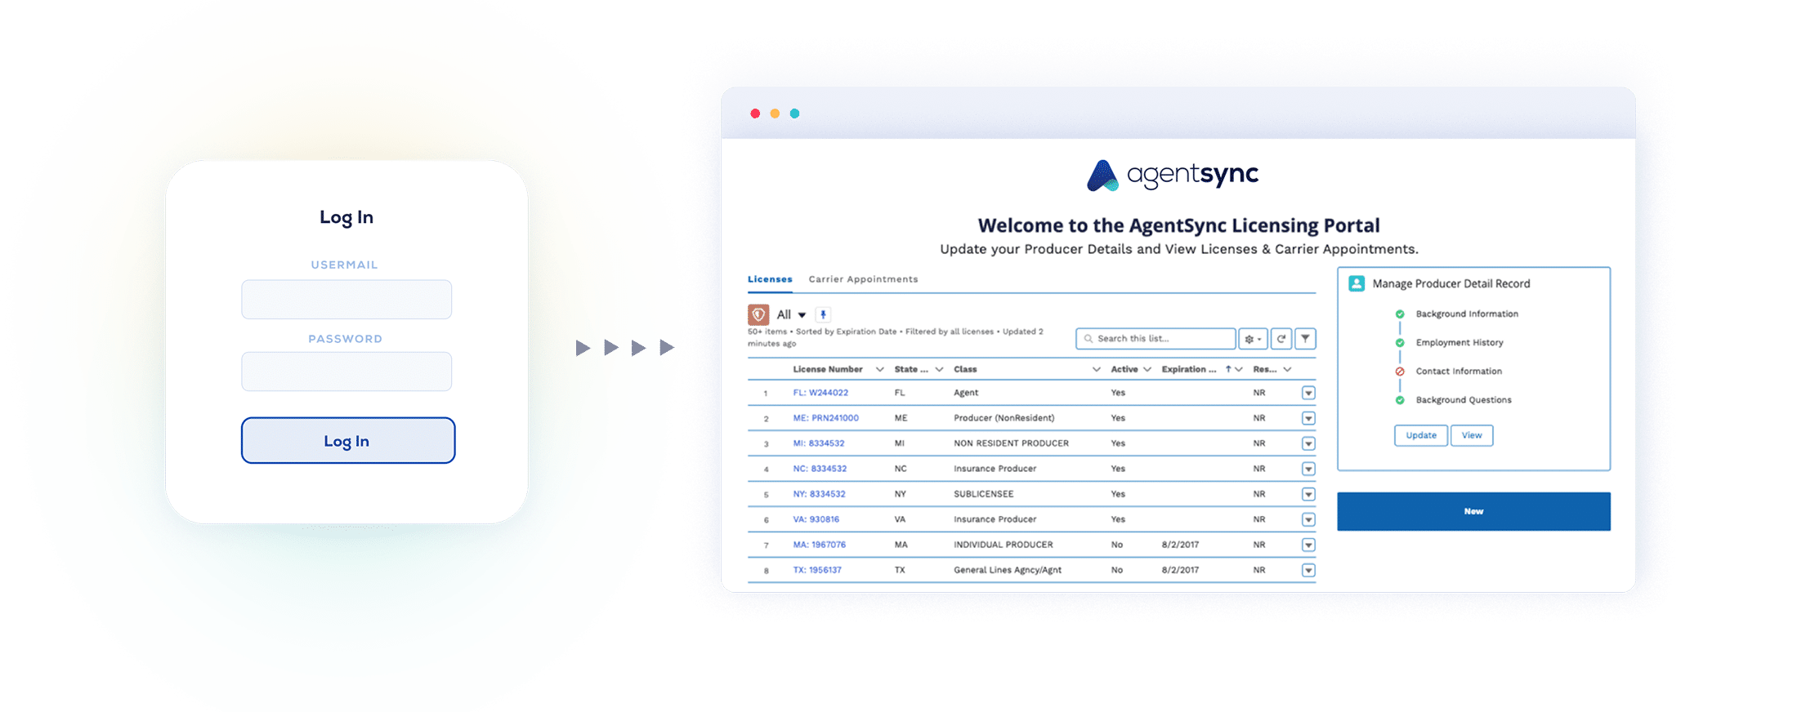Open license ME: PRN241000
Screen dimensions: 1806x712
pyautogui.click(x=825, y=418)
